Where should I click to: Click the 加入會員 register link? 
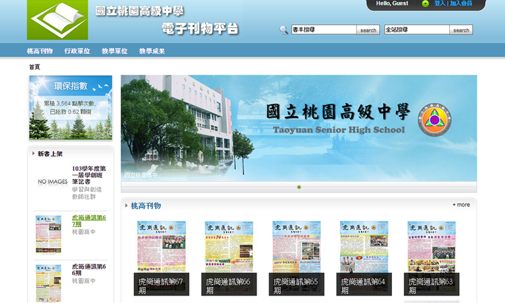click(x=461, y=3)
